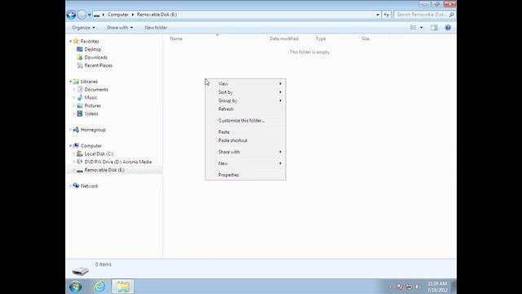522x294 pixels.
Task: Expand the Documents library arrow
Action: point(74,89)
